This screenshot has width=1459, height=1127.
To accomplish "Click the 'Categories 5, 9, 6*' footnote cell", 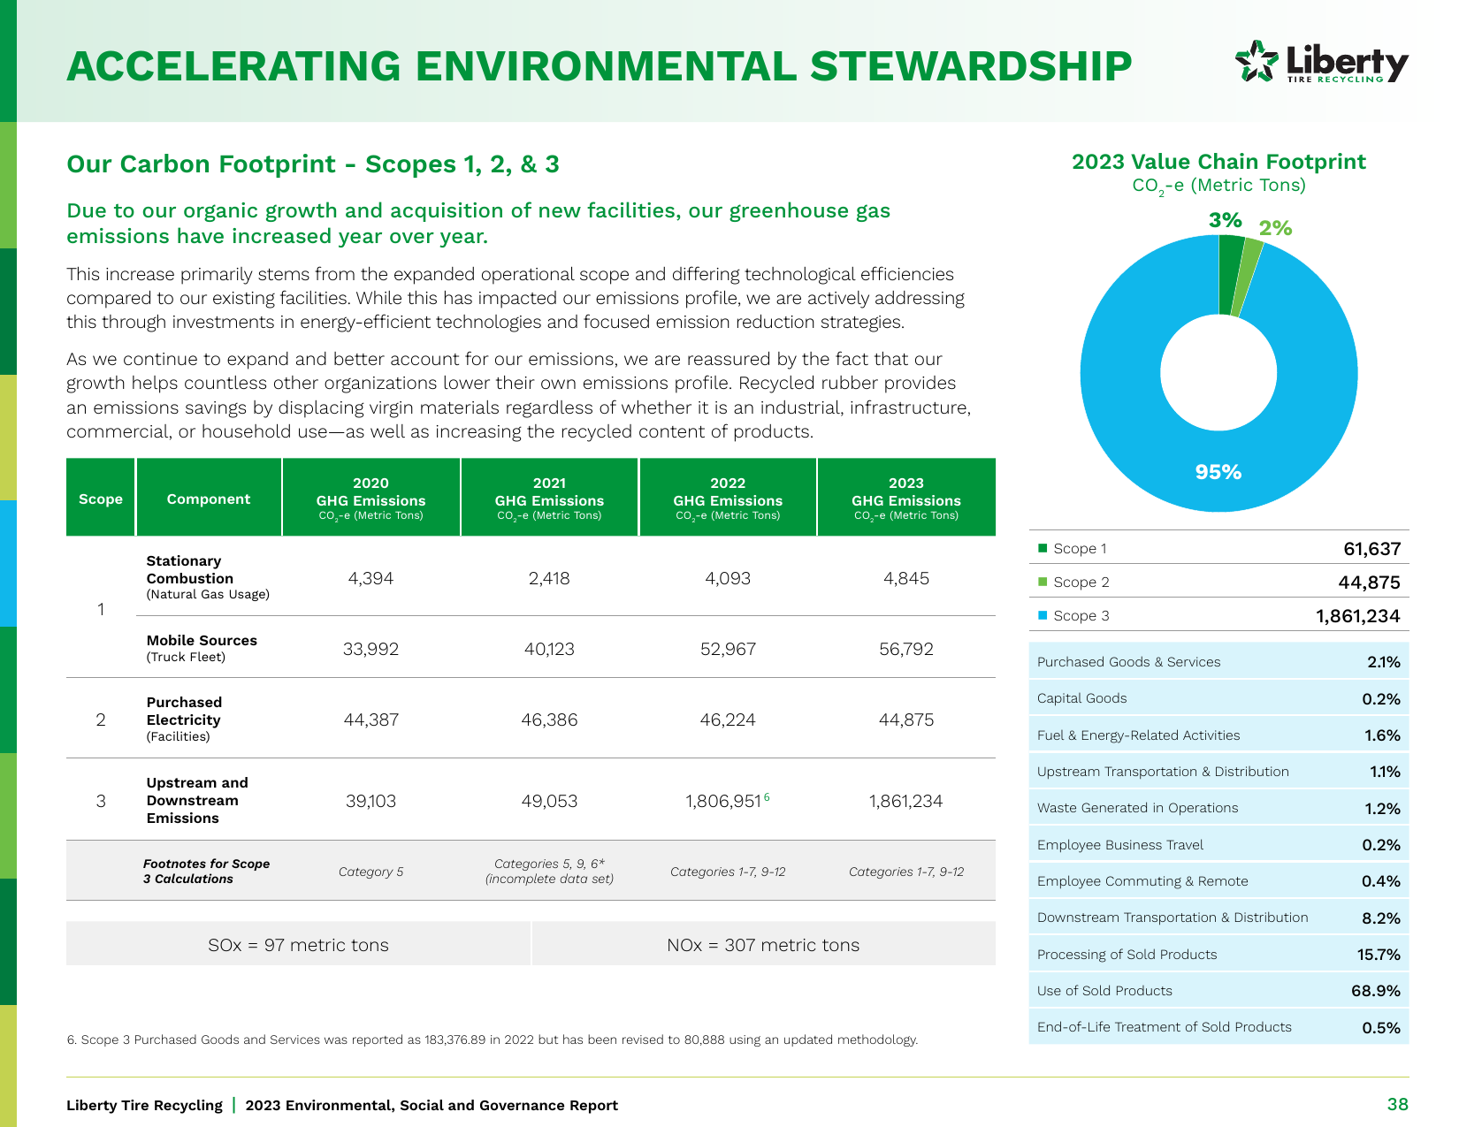I will click(549, 871).
